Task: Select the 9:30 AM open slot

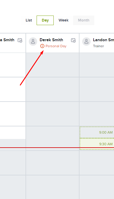Action: [97, 144]
